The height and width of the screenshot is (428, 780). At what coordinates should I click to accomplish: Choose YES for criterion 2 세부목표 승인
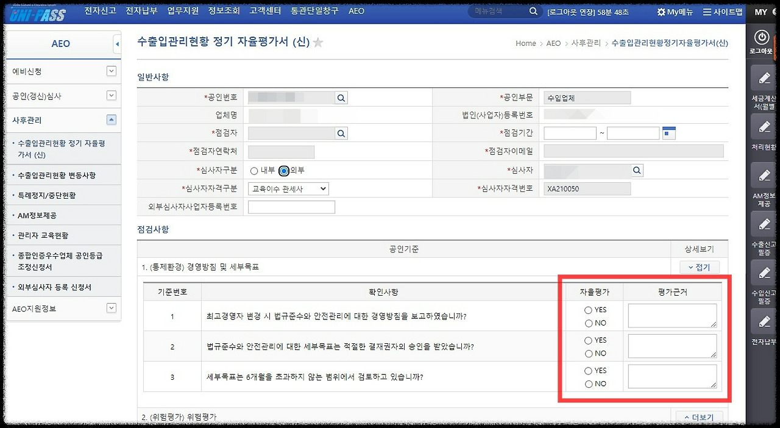588,340
